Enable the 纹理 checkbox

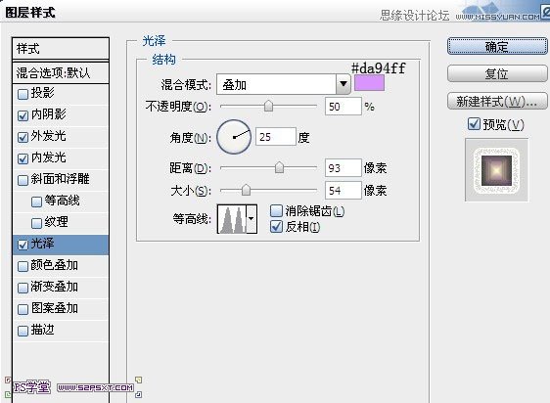(36, 223)
